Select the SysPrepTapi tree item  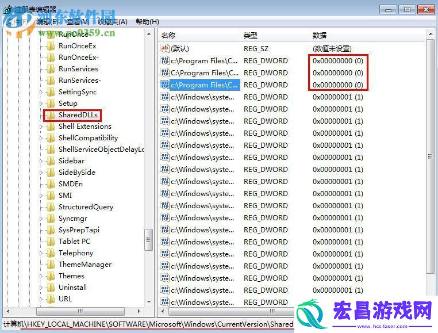[x=79, y=230]
